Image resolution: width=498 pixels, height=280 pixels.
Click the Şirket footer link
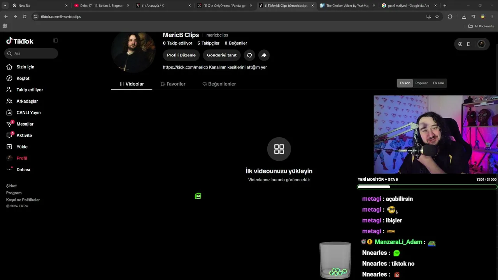[11, 186]
